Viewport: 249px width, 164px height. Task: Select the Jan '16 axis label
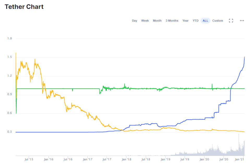click(x=48, y=159)
